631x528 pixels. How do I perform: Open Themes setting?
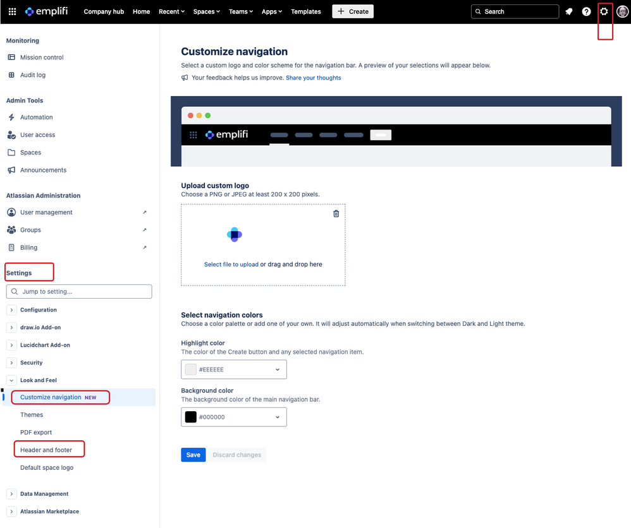32,415
